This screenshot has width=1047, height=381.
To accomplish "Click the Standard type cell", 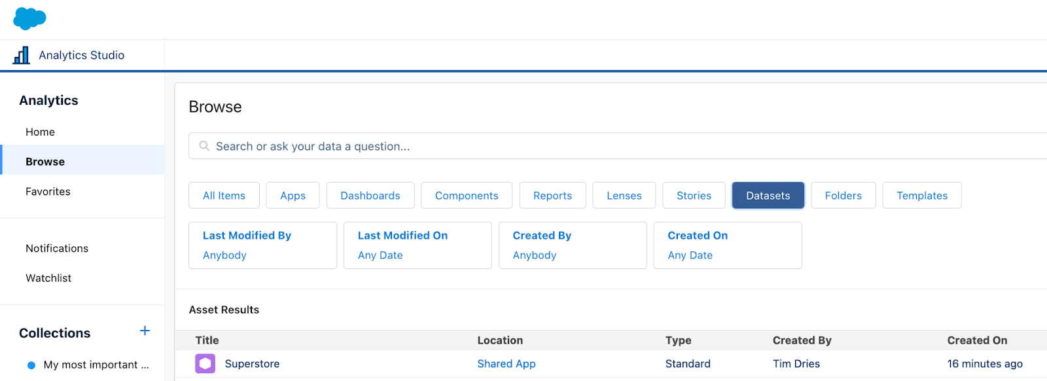I will click(x=688, y=363).
